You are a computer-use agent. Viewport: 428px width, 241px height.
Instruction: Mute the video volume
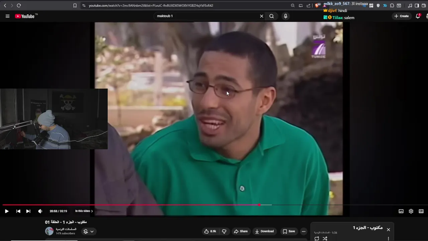click(x=40, y=211)
